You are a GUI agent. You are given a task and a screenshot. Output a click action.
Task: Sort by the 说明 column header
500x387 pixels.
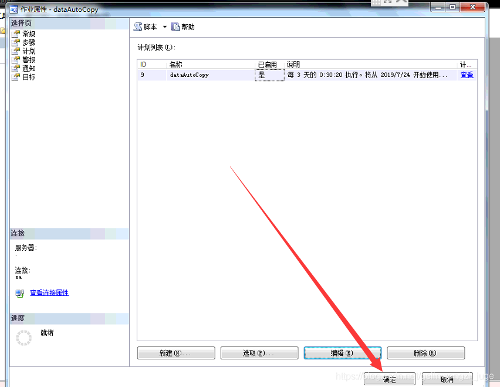[x=370, y=65]
